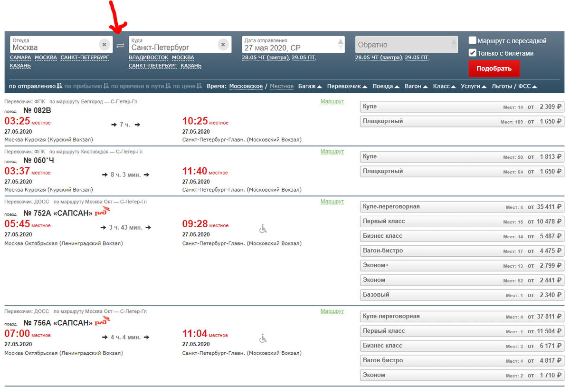Expand the Льготы / ФСС filter
570x387 pixels.
[x=515, y=87]
